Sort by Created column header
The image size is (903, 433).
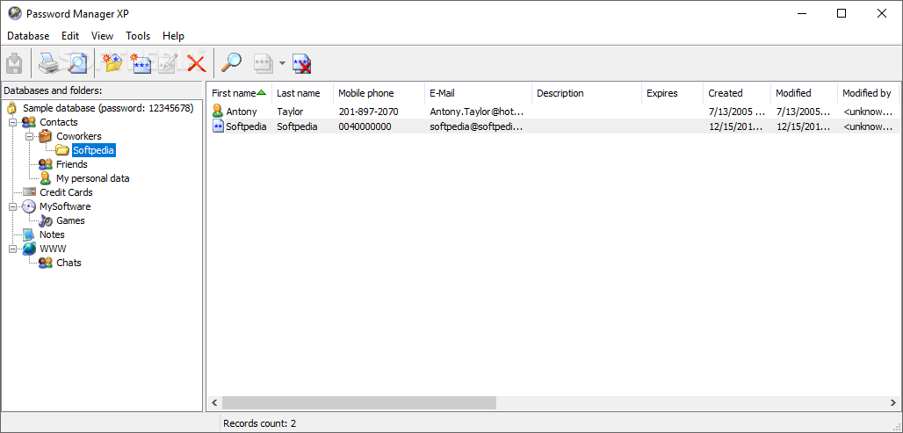pos(737,93)
